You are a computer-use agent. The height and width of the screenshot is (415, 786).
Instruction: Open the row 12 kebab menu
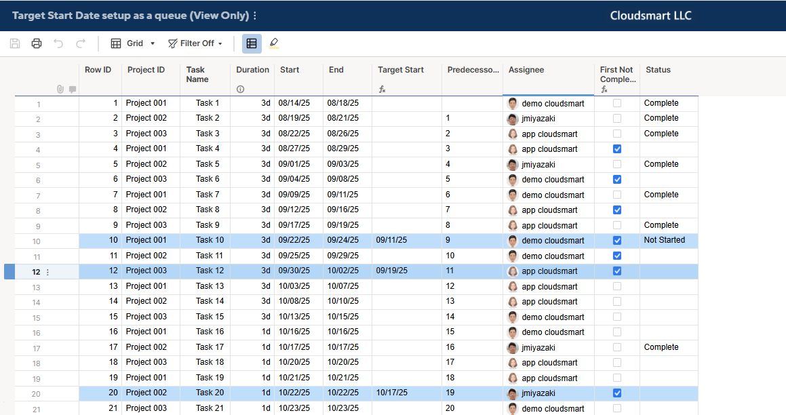click(x=47, y=272)
